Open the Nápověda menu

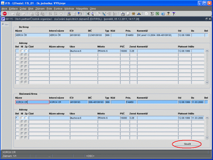pyautogui.click(x=82, y=9)
